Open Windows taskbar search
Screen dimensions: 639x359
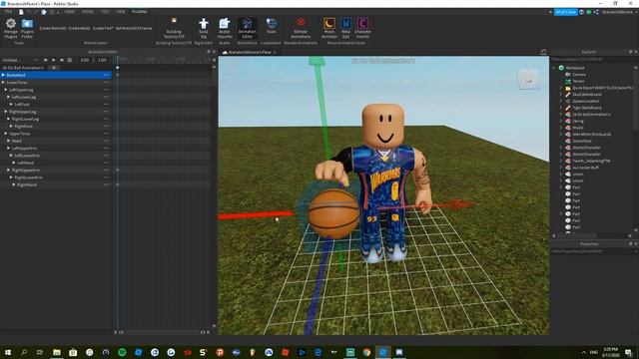coord(24,352)
